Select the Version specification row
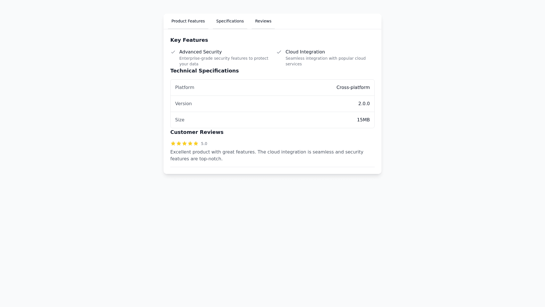 pos(272,104)
